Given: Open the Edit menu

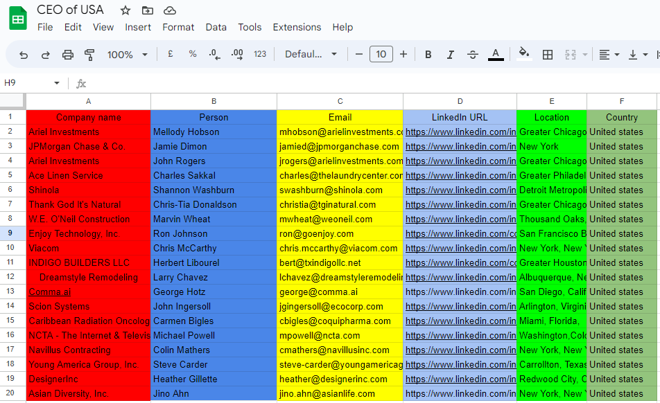Looking at the screenshot, I should click(x=73, y=27).
